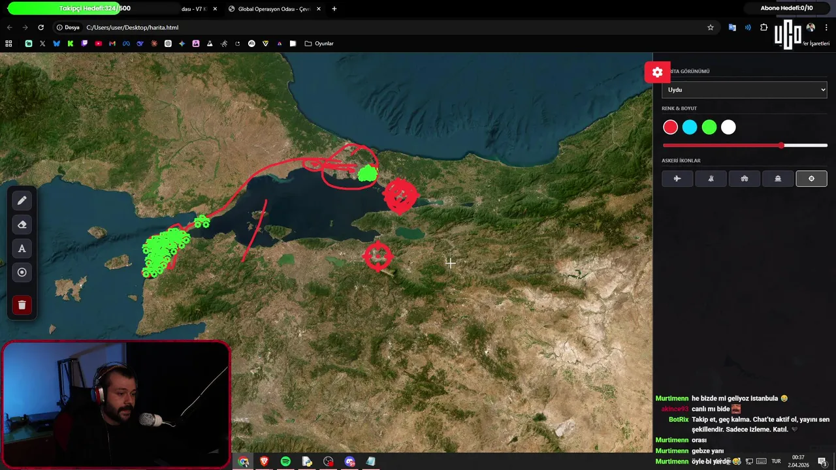Open the YouTube bookmark
The width and height of the screenshot is (836, 470).
coord(99,44)
